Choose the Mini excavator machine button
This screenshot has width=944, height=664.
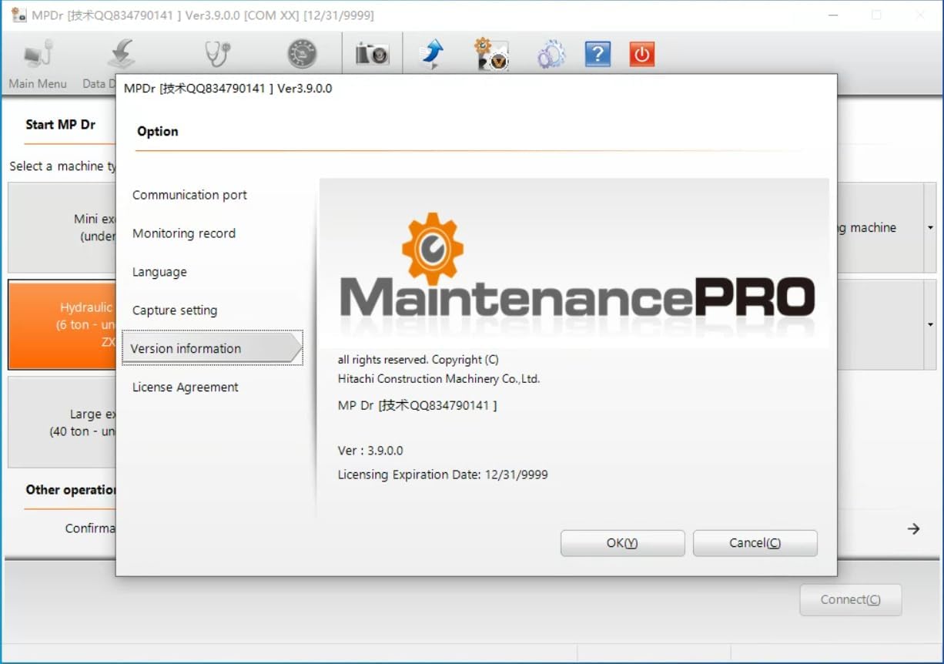pyautogui.click(x=62, y=227)
